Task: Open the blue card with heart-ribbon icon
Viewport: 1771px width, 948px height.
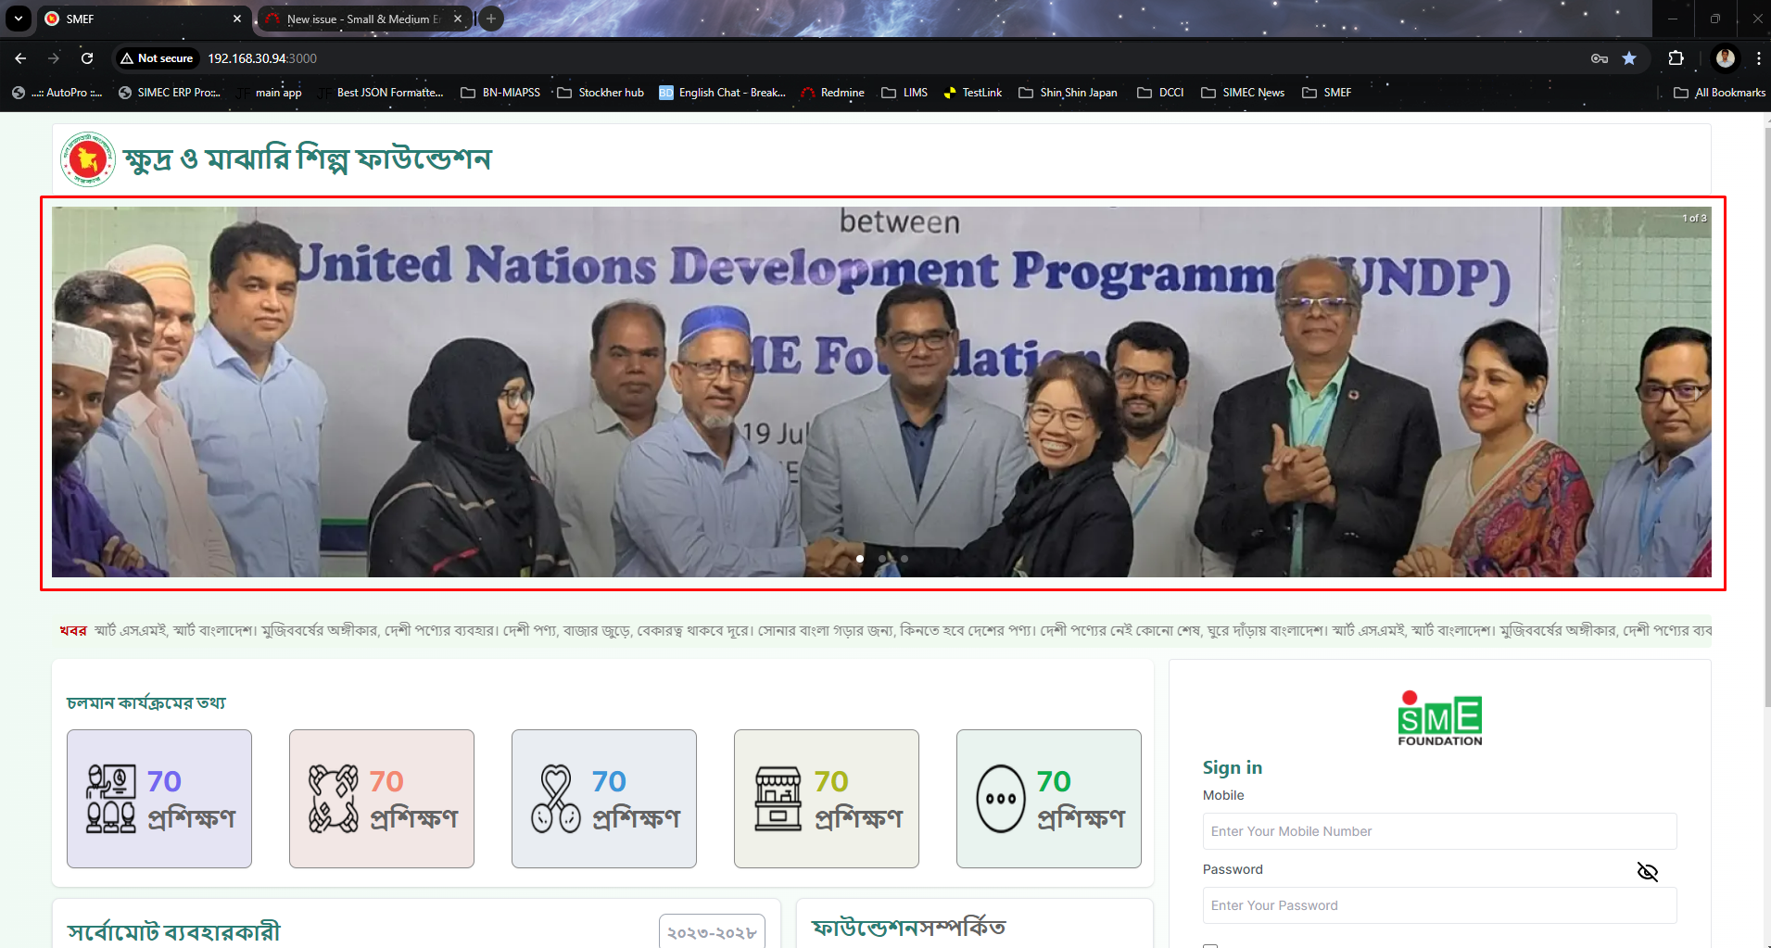Action: click(x=604, y=799)
